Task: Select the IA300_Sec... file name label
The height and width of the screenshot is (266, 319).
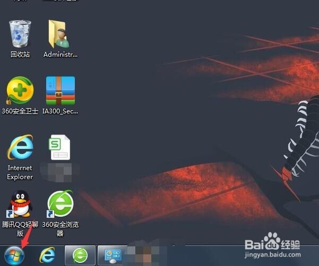Action: (x=60, y=111)
